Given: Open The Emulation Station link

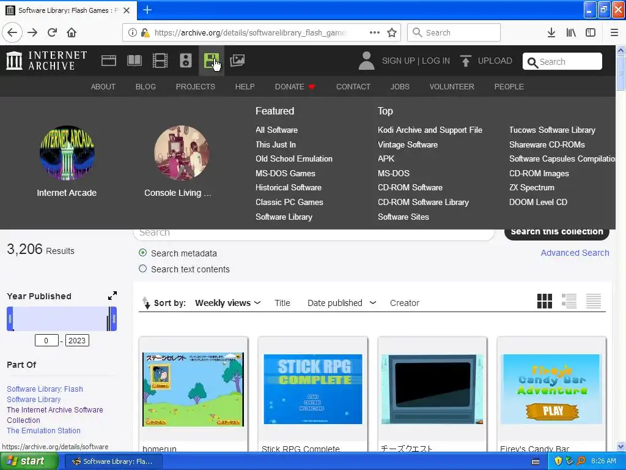Looking at the screenshot, I should click(43, 430).
